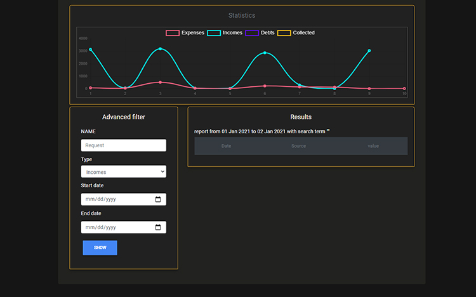This screenshot has height=297, width=476.
Task: Click the SHOW button
Action: click(x=100, y=247)
